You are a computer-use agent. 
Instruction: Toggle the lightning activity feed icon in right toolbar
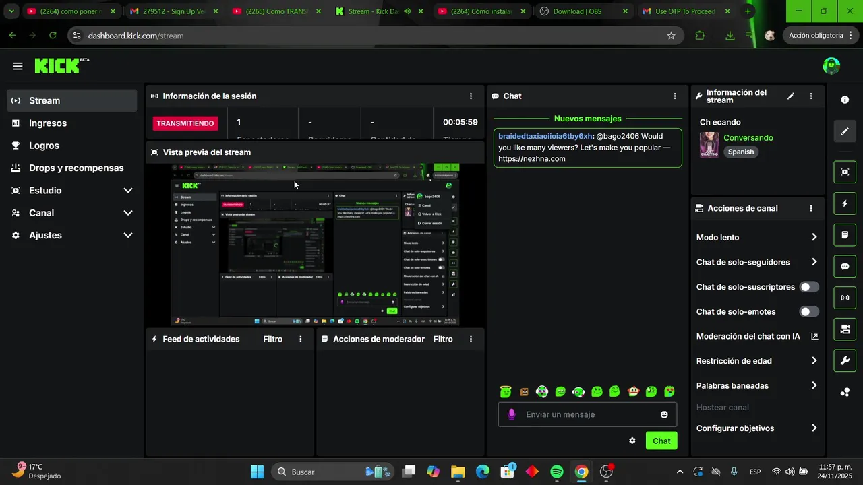pyautogui.click(x=845, y=203)
